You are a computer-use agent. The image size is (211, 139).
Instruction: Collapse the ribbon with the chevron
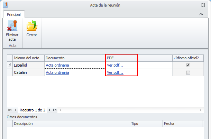[201, 14]
